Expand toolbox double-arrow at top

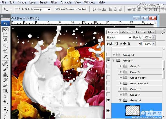pos(2,16)
